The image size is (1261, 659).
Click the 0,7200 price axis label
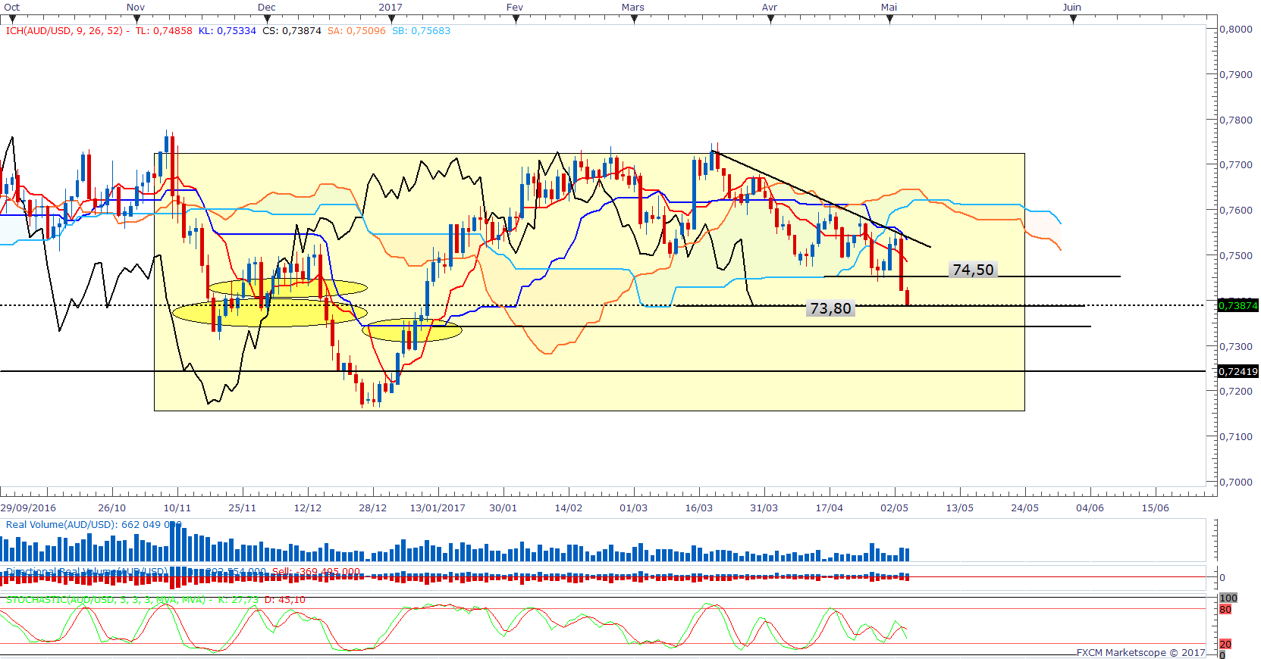click(x=1236, y=392)
